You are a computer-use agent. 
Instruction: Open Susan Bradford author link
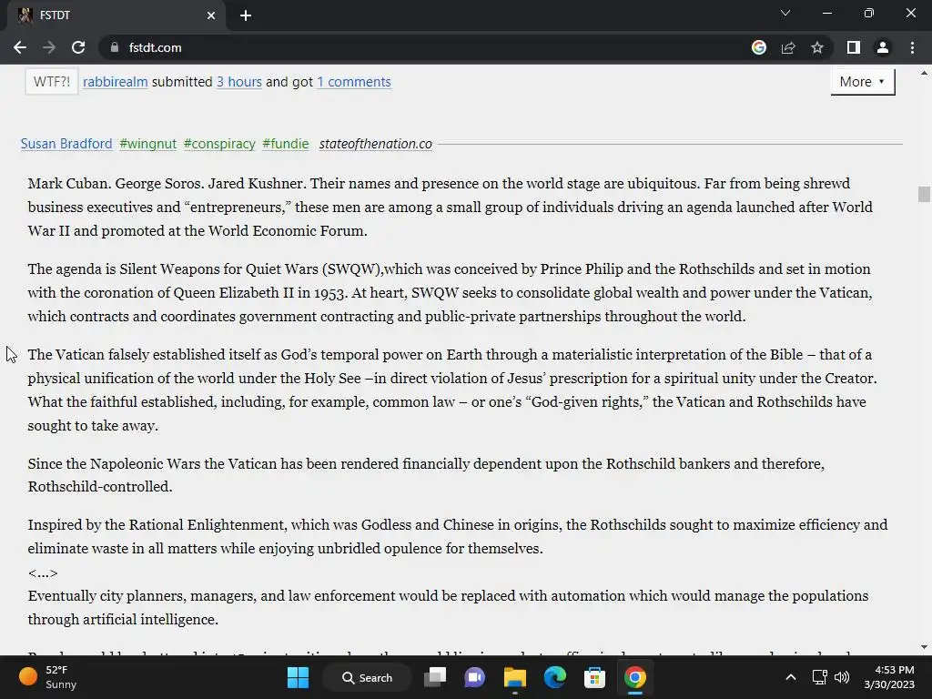66,144
